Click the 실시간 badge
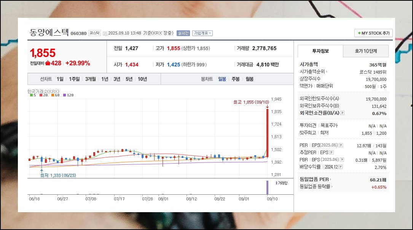This screenshot has width=413, height=230. [x=183, y=33]
